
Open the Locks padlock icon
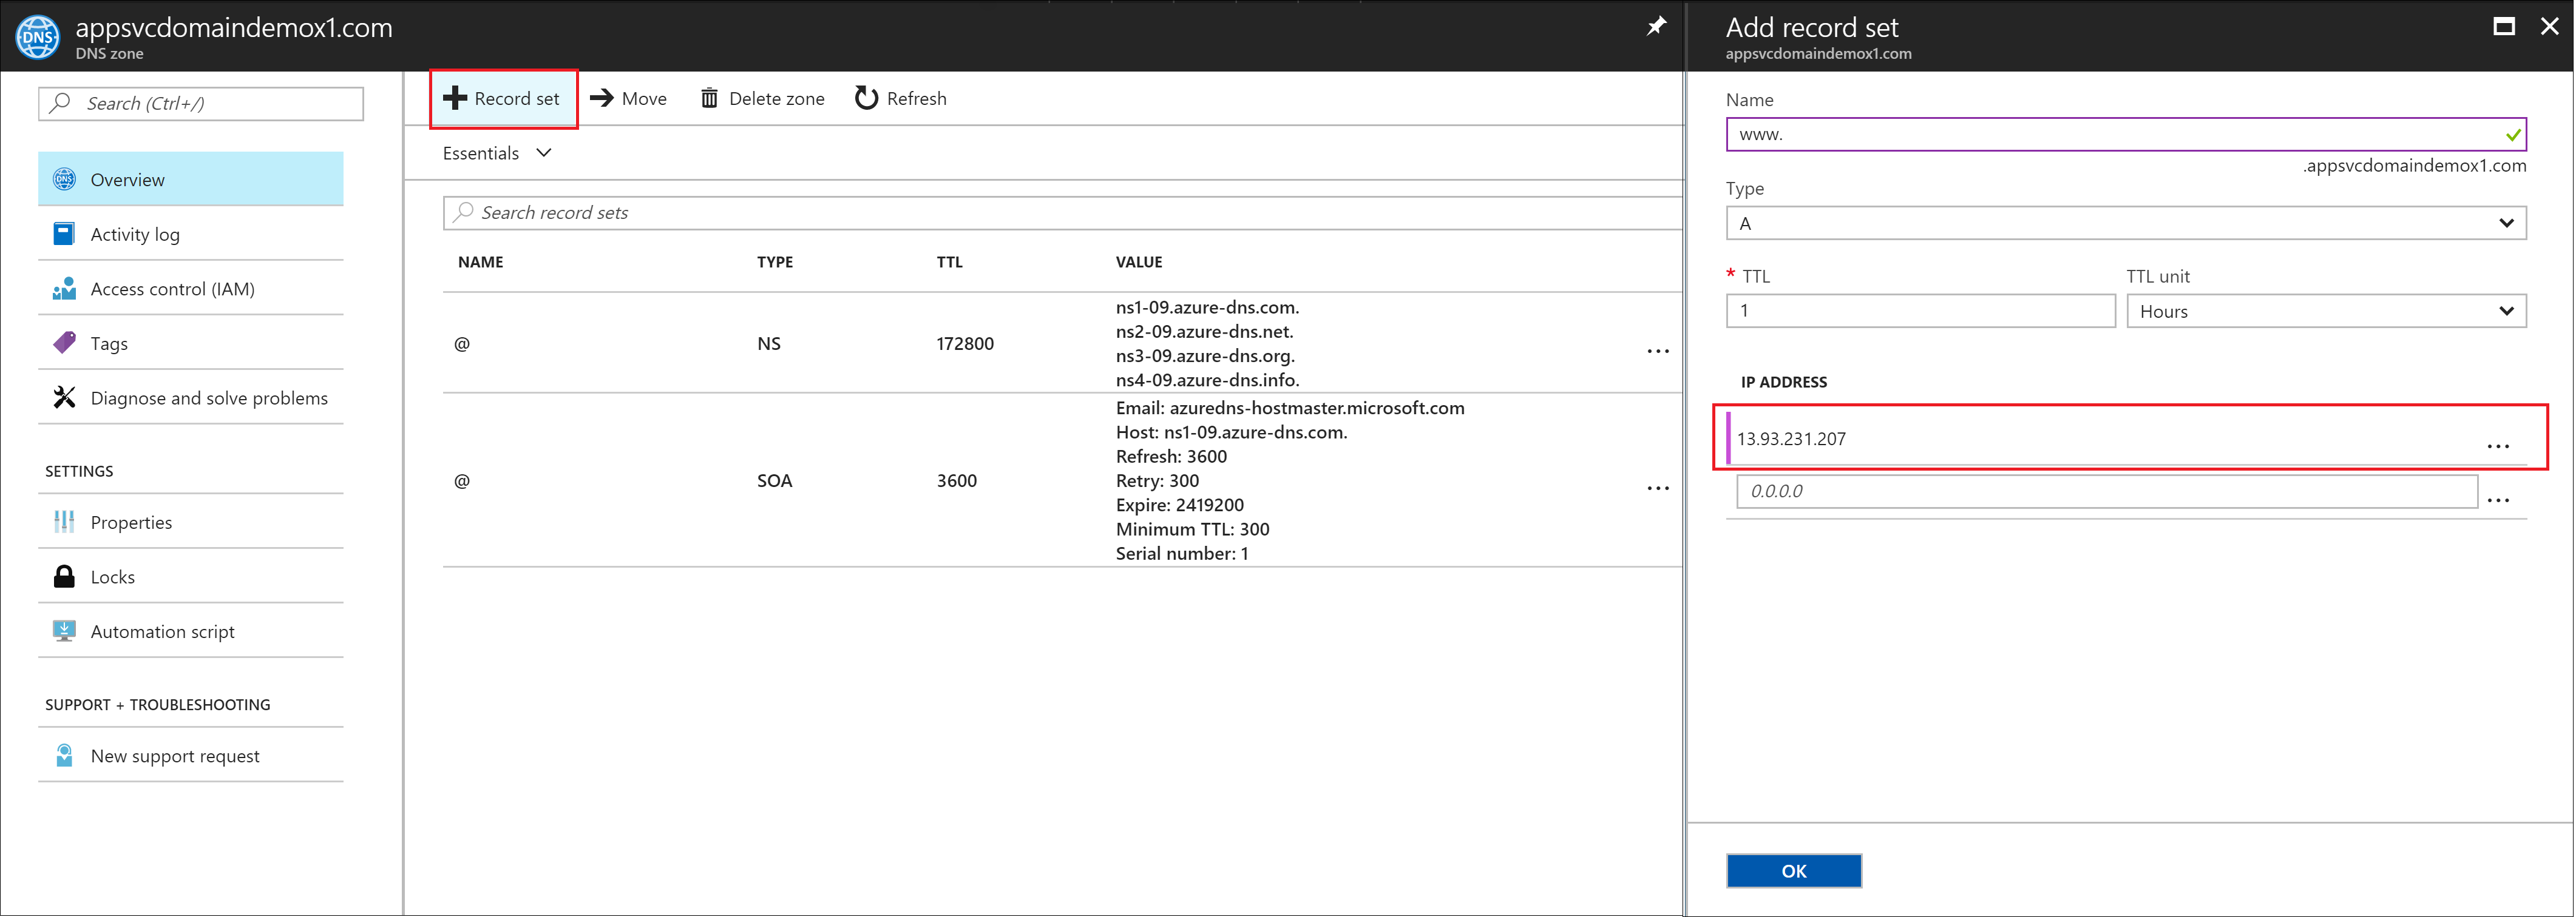[x=65, y=576]
